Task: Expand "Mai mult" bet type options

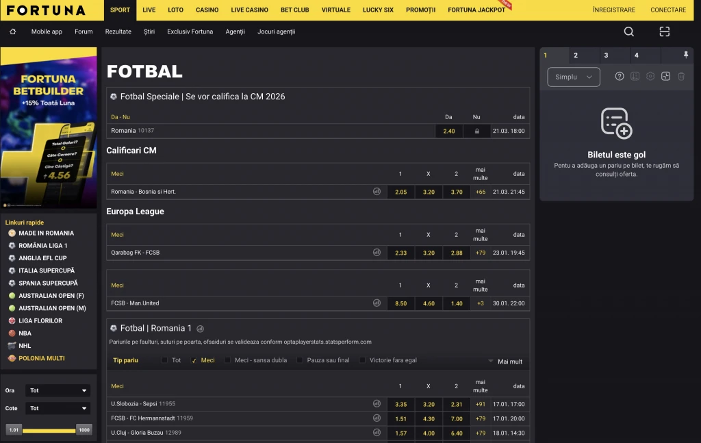Action: pos(505,361)
